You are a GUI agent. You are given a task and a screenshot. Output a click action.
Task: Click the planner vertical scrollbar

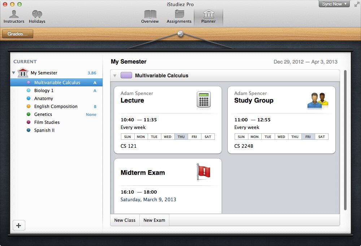click(x=345, y=140)
